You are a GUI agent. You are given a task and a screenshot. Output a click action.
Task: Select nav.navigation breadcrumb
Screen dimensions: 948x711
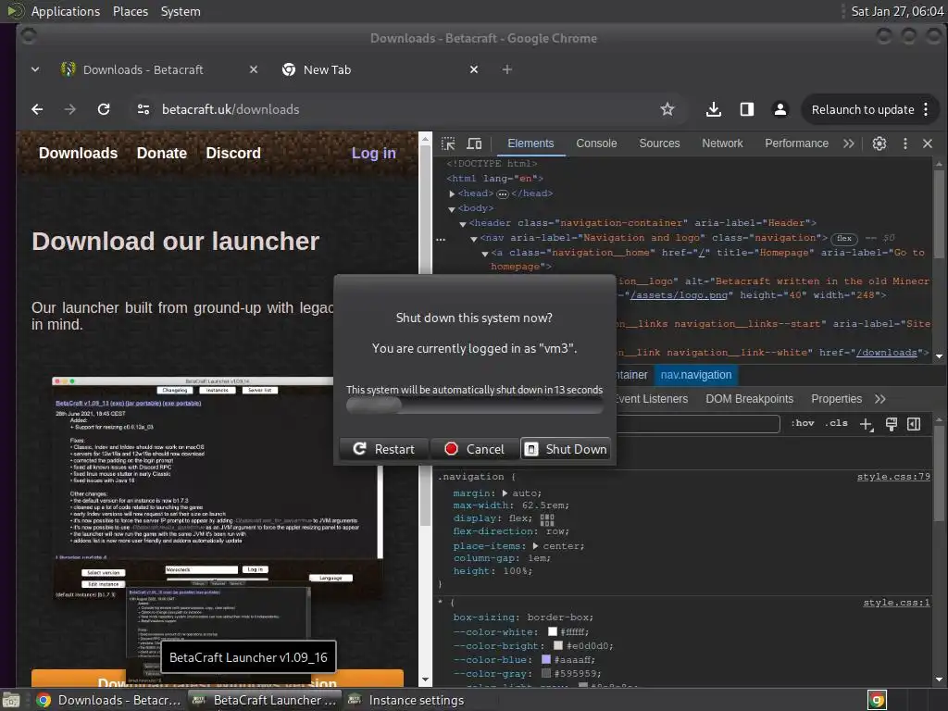coord(696,375)
